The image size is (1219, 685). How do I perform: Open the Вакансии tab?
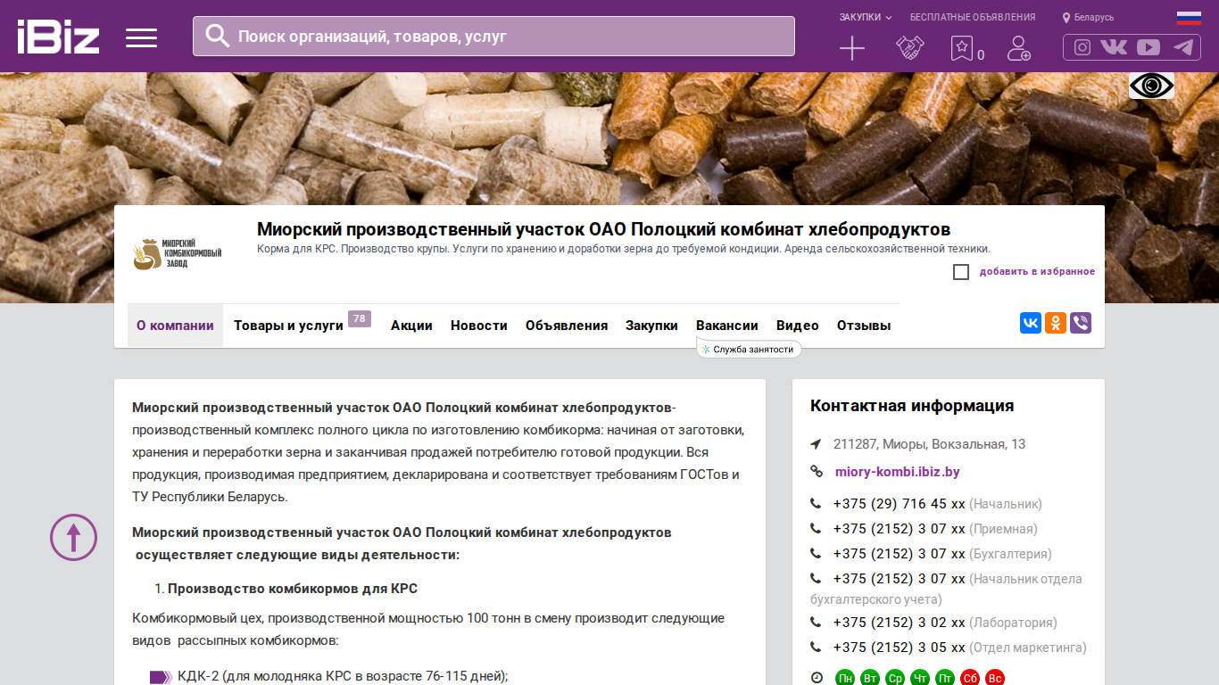(x=727, y=326)
